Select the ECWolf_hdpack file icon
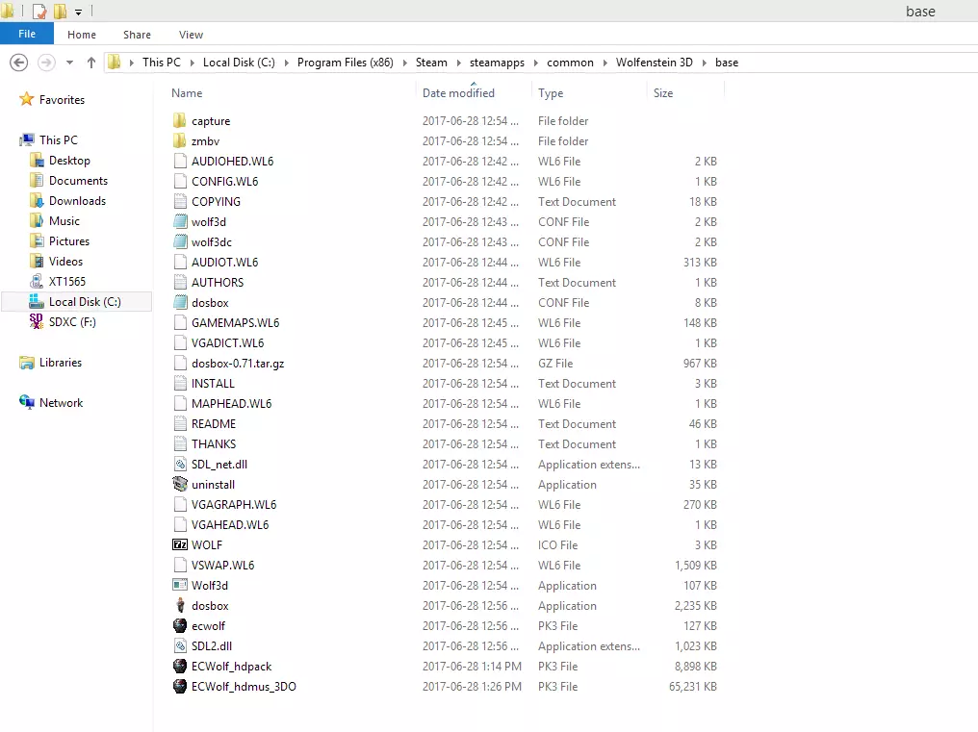The height and width of the screenshot is (732, 978). (180, 666)
